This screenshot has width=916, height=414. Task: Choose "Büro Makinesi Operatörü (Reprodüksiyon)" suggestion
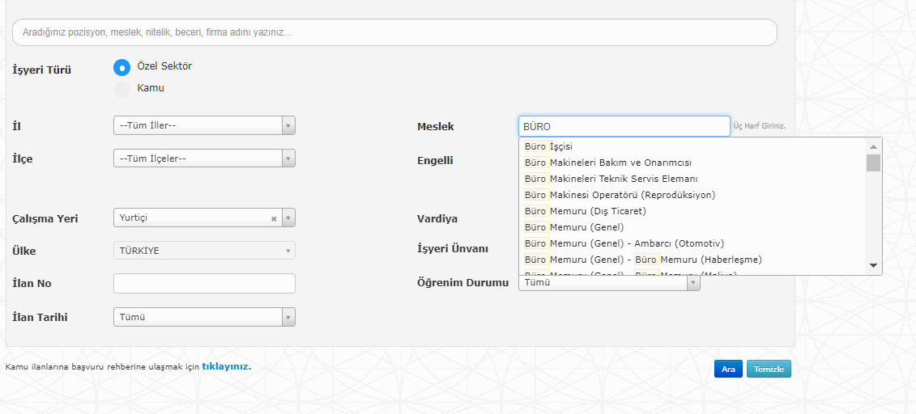coord(620,195)
